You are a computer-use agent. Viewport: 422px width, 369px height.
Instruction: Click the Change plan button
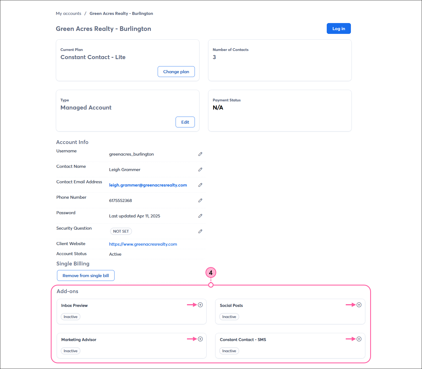tap(176, 72)
